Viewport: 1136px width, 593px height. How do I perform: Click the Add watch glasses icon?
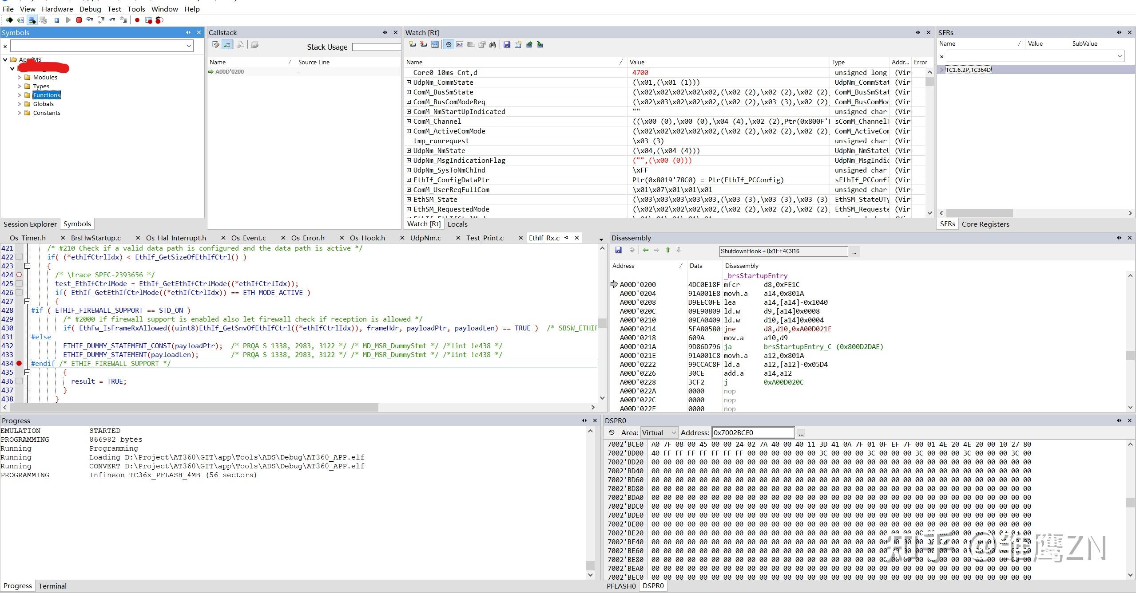pos(413,44)
